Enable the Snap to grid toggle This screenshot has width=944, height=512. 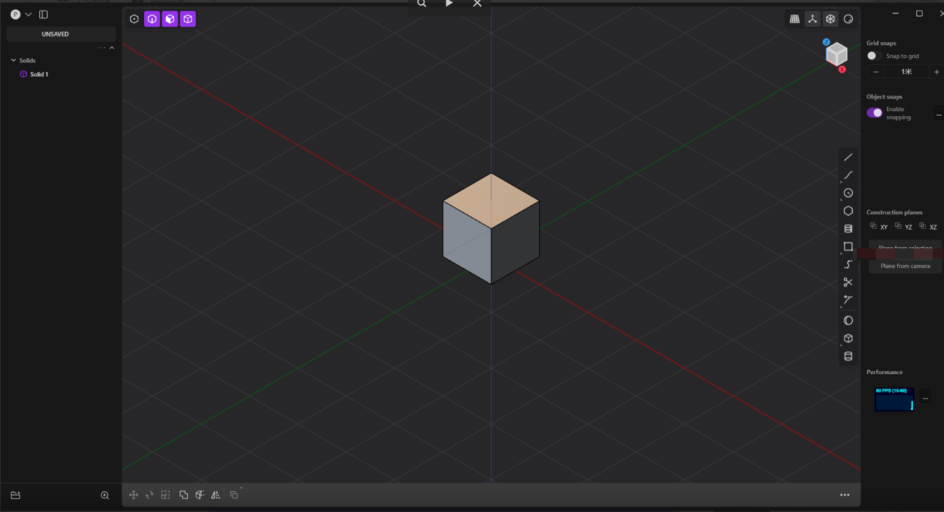click(x=874, y=56)
